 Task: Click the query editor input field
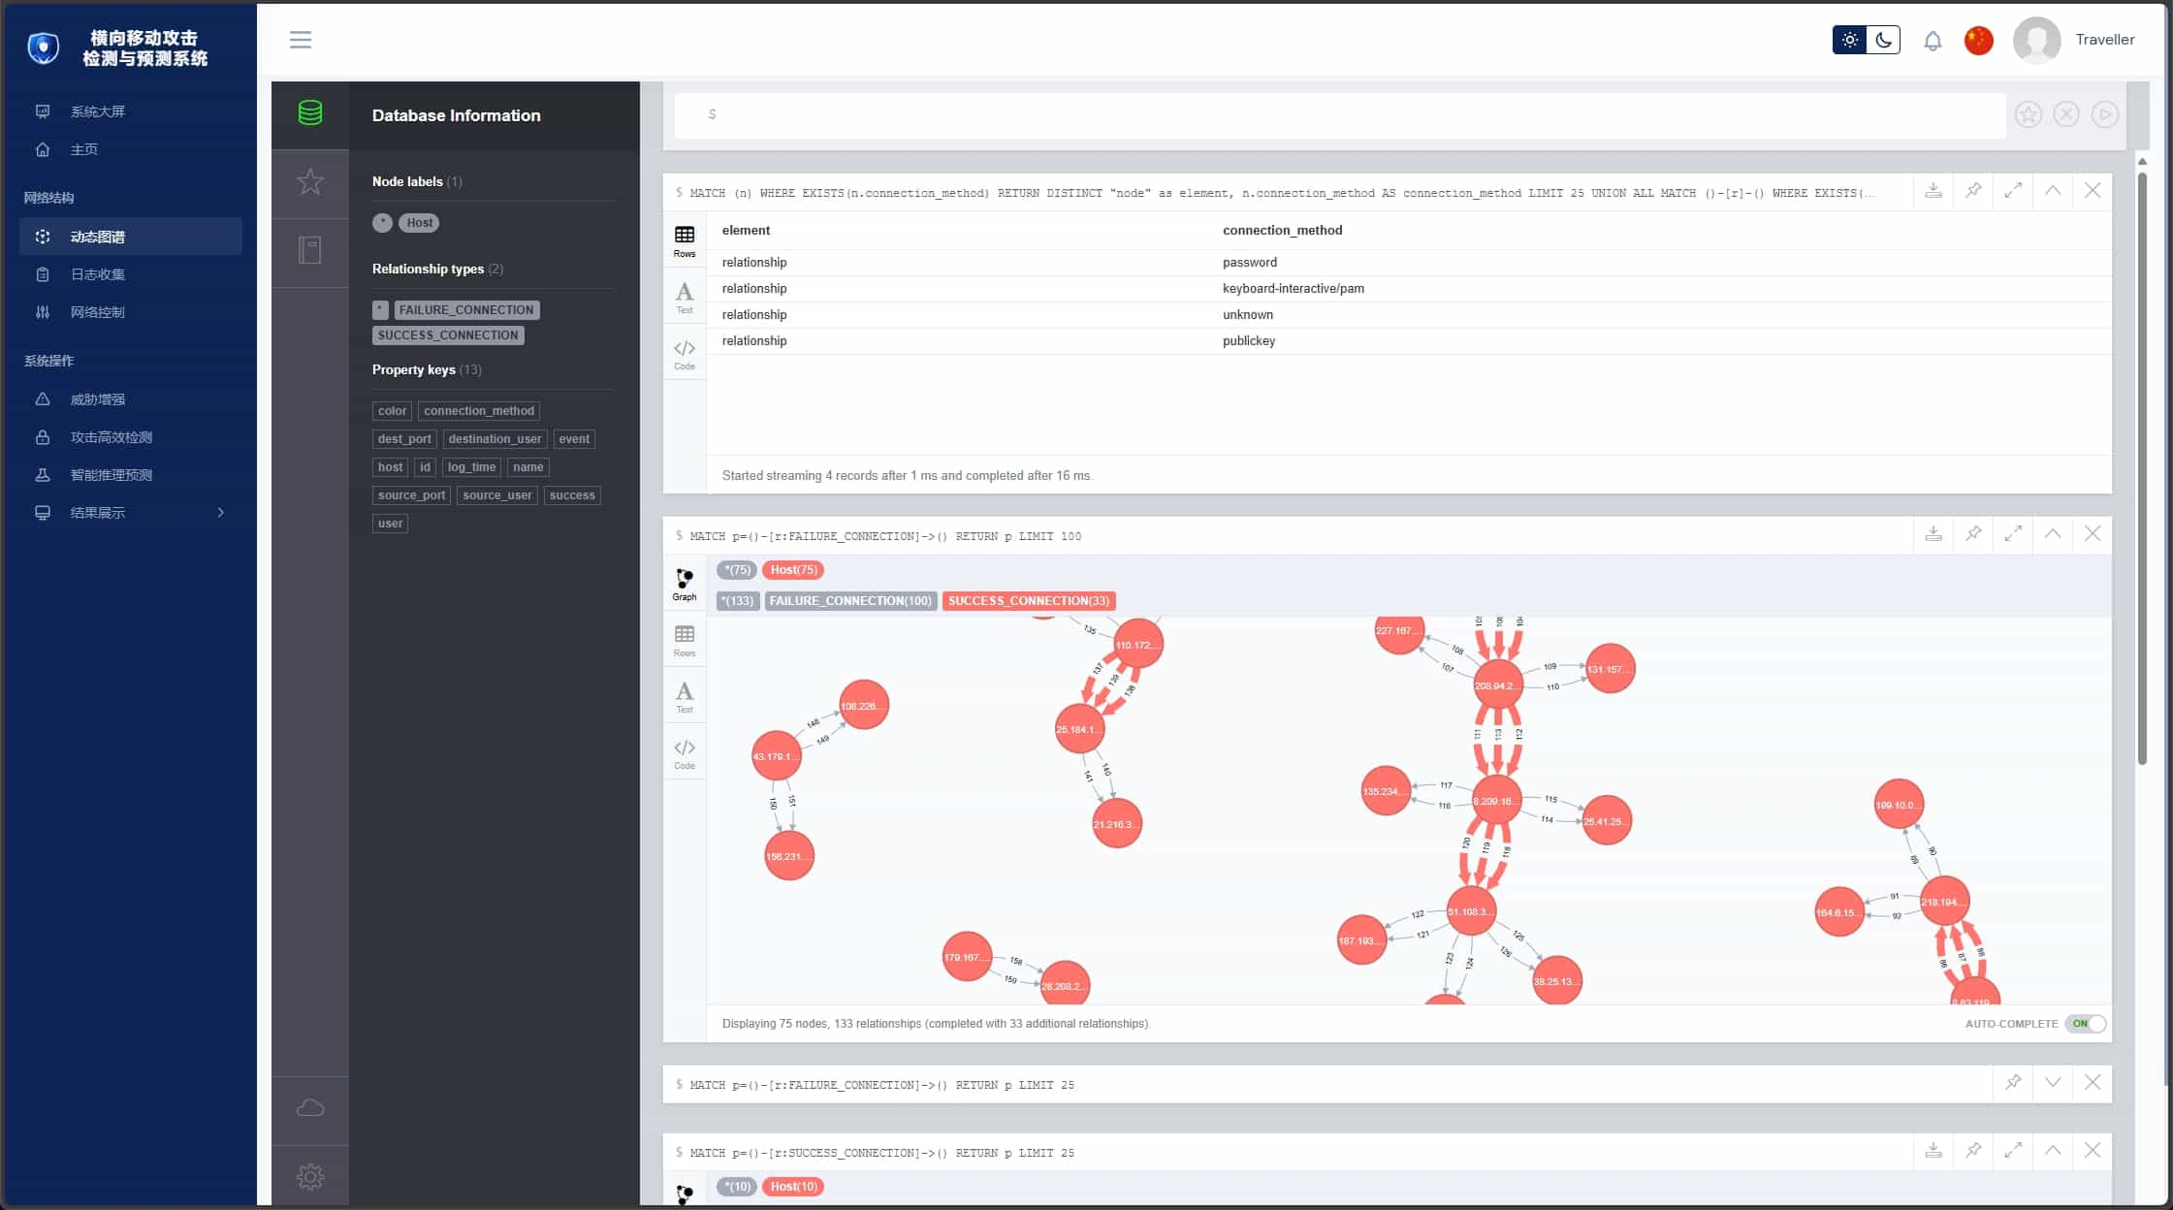(x=1340, y=114)
